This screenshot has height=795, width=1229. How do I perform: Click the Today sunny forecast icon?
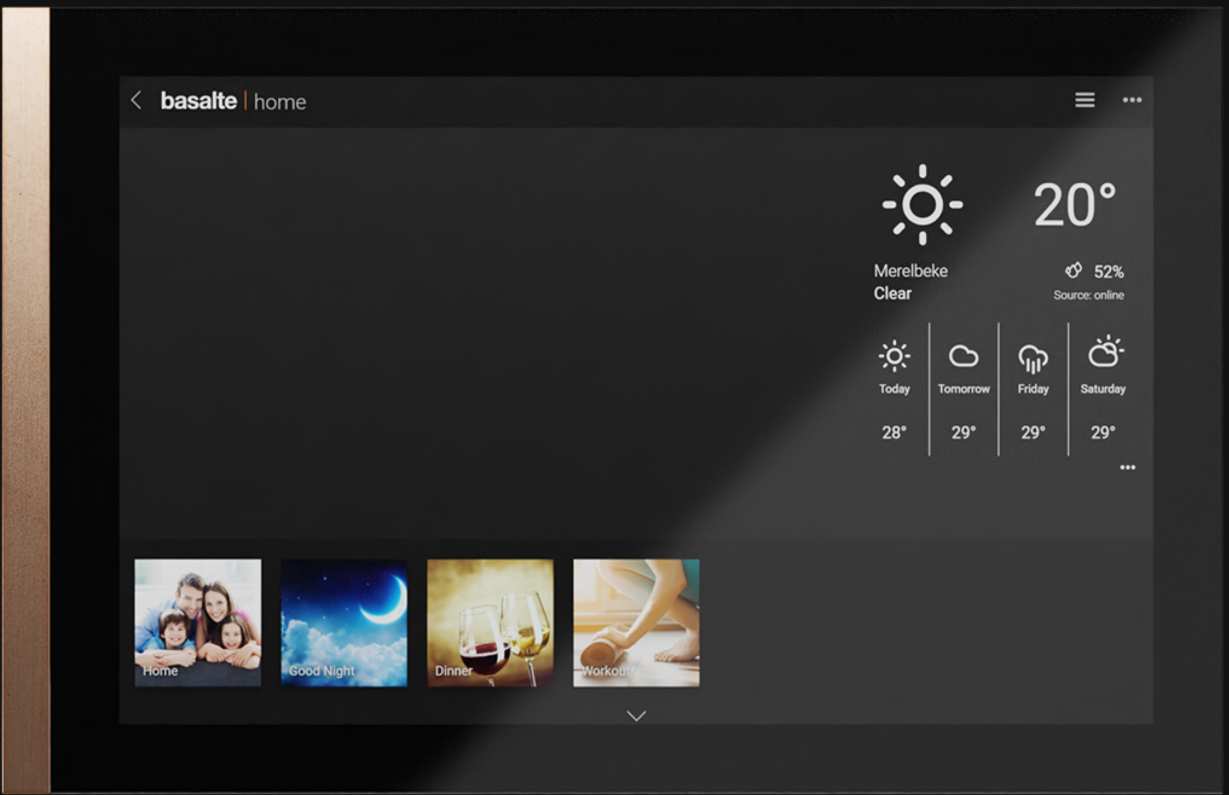tap(894, 356)
